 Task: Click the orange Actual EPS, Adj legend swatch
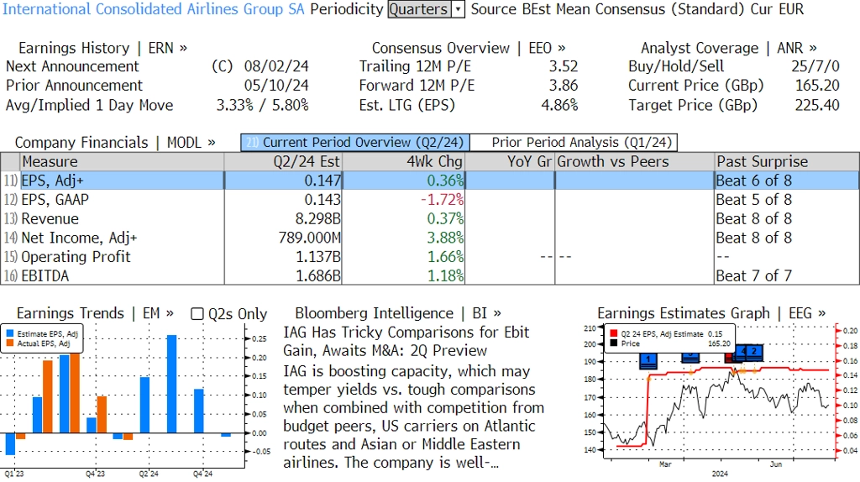[10, 343]
